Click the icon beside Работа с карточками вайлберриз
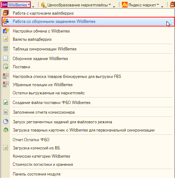Image resolution: width=175 pixels, height=178 pixels. pyautogui.click(x=6, y=13)
